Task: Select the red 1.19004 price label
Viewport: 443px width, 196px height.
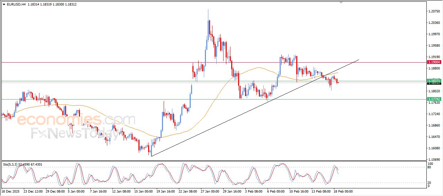Action: (434, 62)
